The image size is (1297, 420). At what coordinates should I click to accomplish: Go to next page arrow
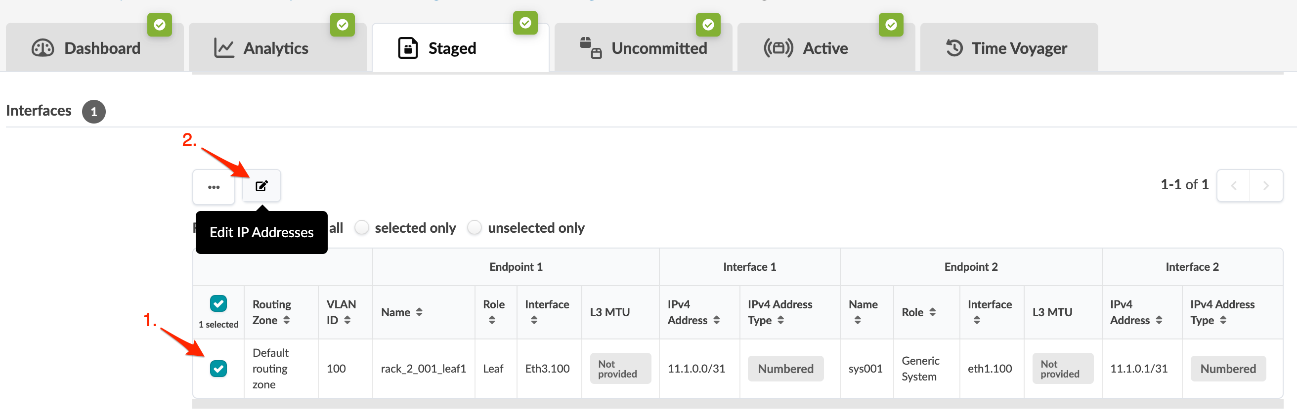(x=1266, y=186)
